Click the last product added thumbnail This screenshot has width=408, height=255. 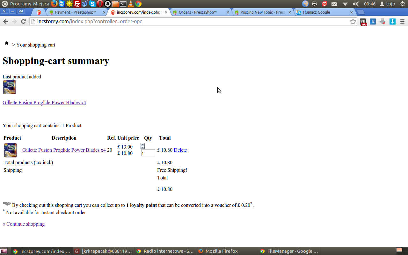[10, 87]
